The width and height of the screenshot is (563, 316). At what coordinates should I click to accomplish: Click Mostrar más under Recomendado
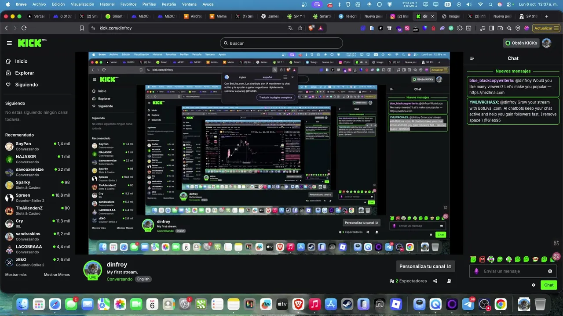[x=16, y=275]
